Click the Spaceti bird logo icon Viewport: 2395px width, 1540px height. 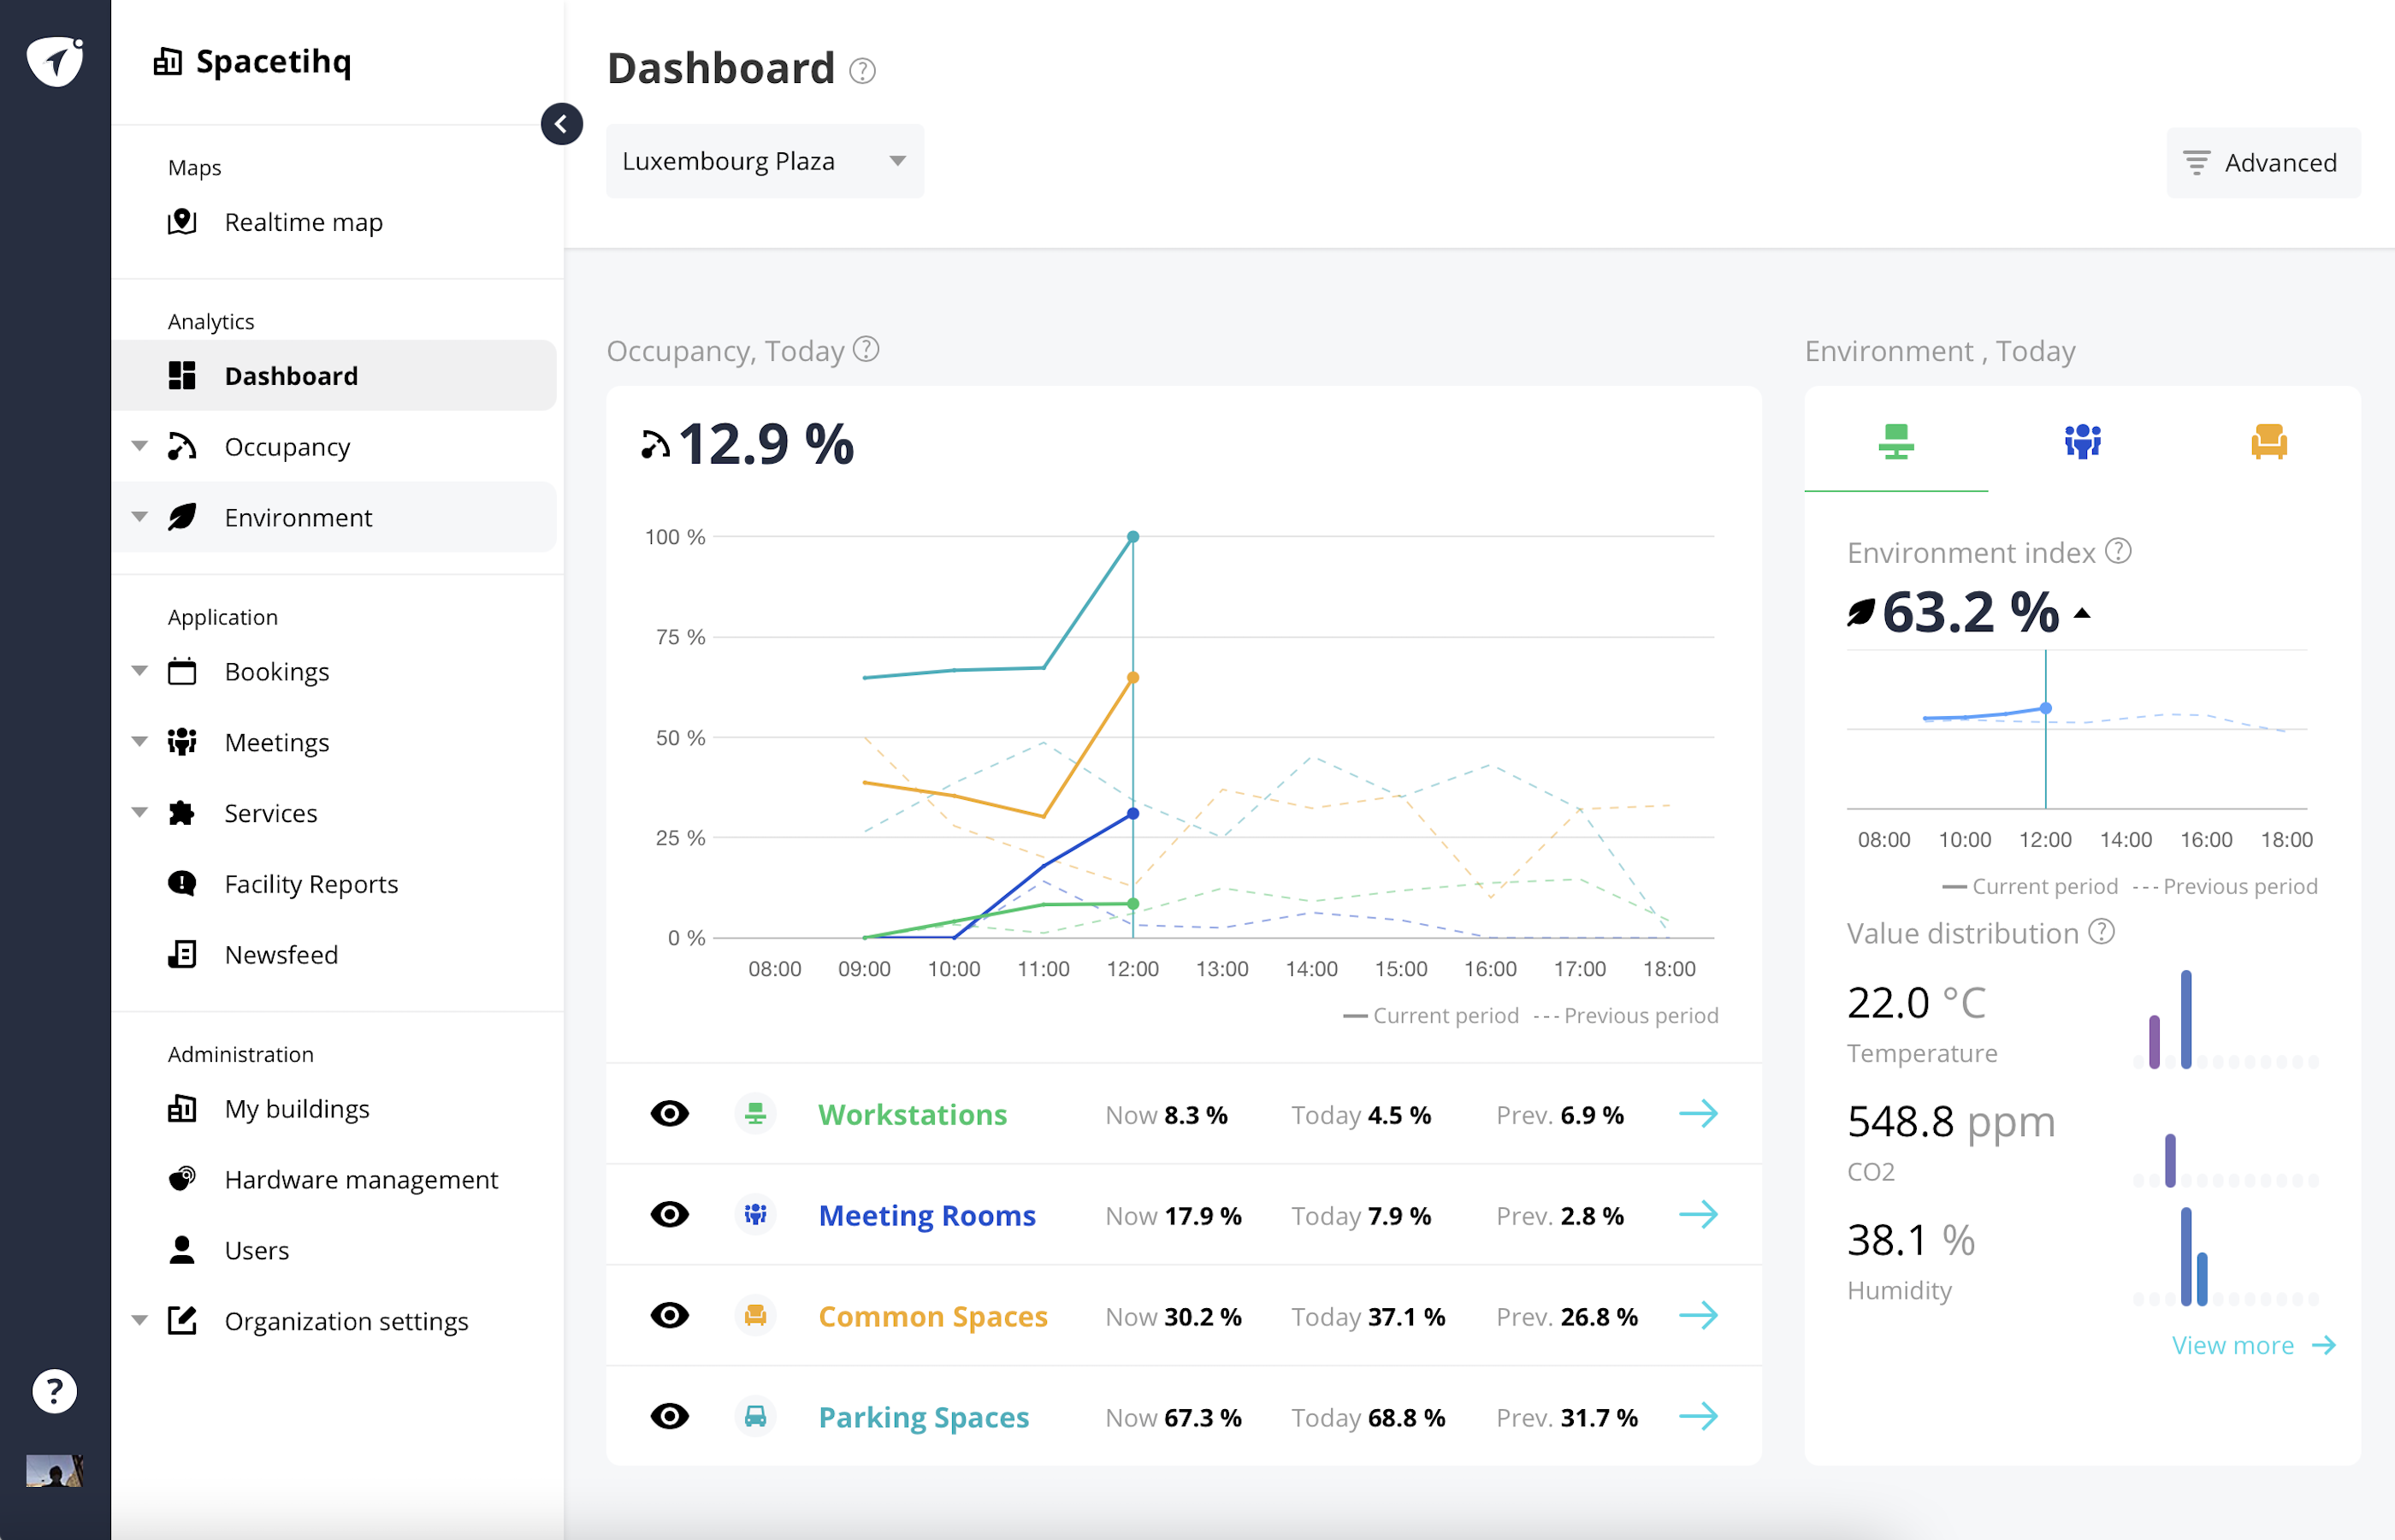coord(55,62)
